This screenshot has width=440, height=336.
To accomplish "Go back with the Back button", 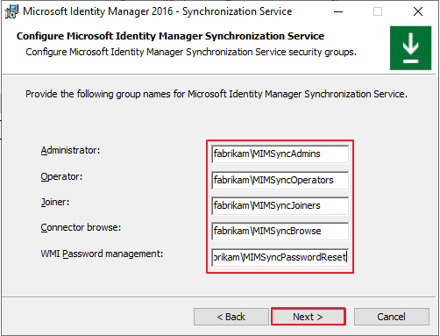I will pos(231,317).
